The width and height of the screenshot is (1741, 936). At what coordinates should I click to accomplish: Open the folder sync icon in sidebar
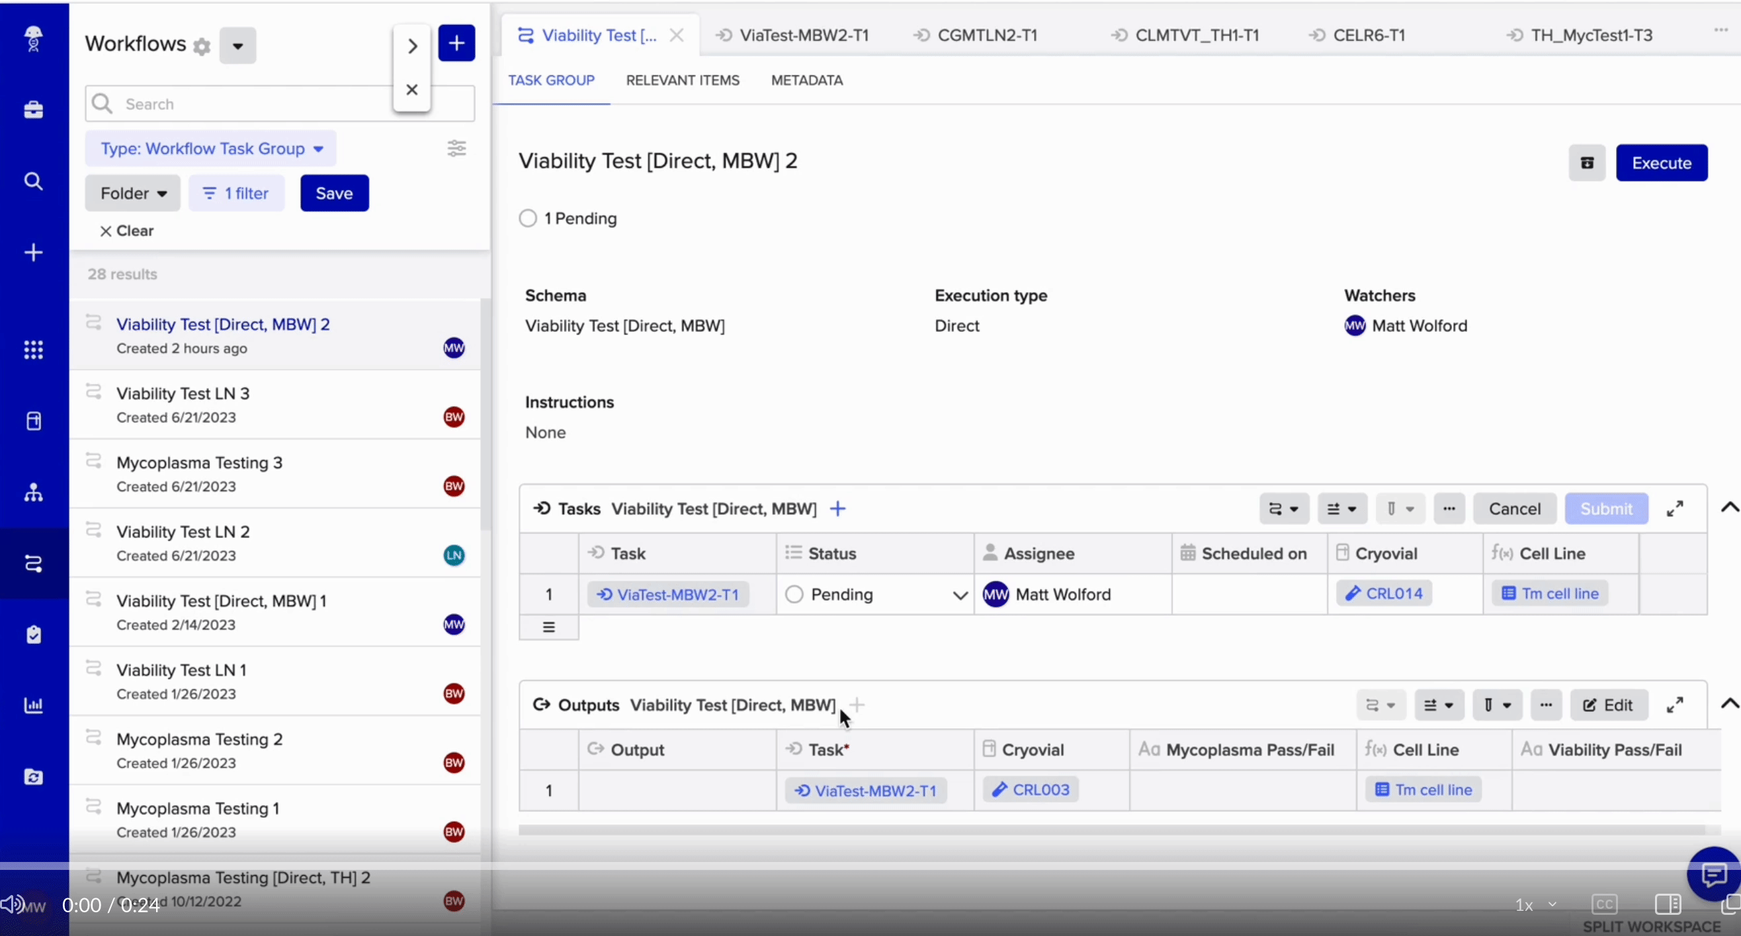33,777
